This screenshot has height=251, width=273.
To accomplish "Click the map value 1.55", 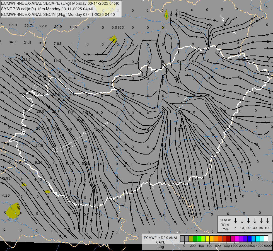I will (70, 180).
